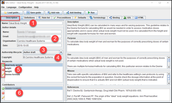Open the Rule list tab
The image size is (172, 103).
44,18
